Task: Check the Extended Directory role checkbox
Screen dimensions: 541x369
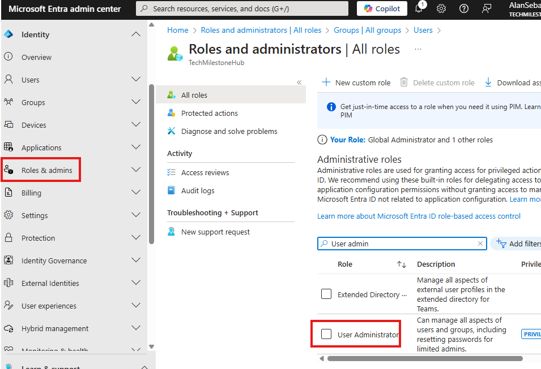Action: click(x=326, y=294)
